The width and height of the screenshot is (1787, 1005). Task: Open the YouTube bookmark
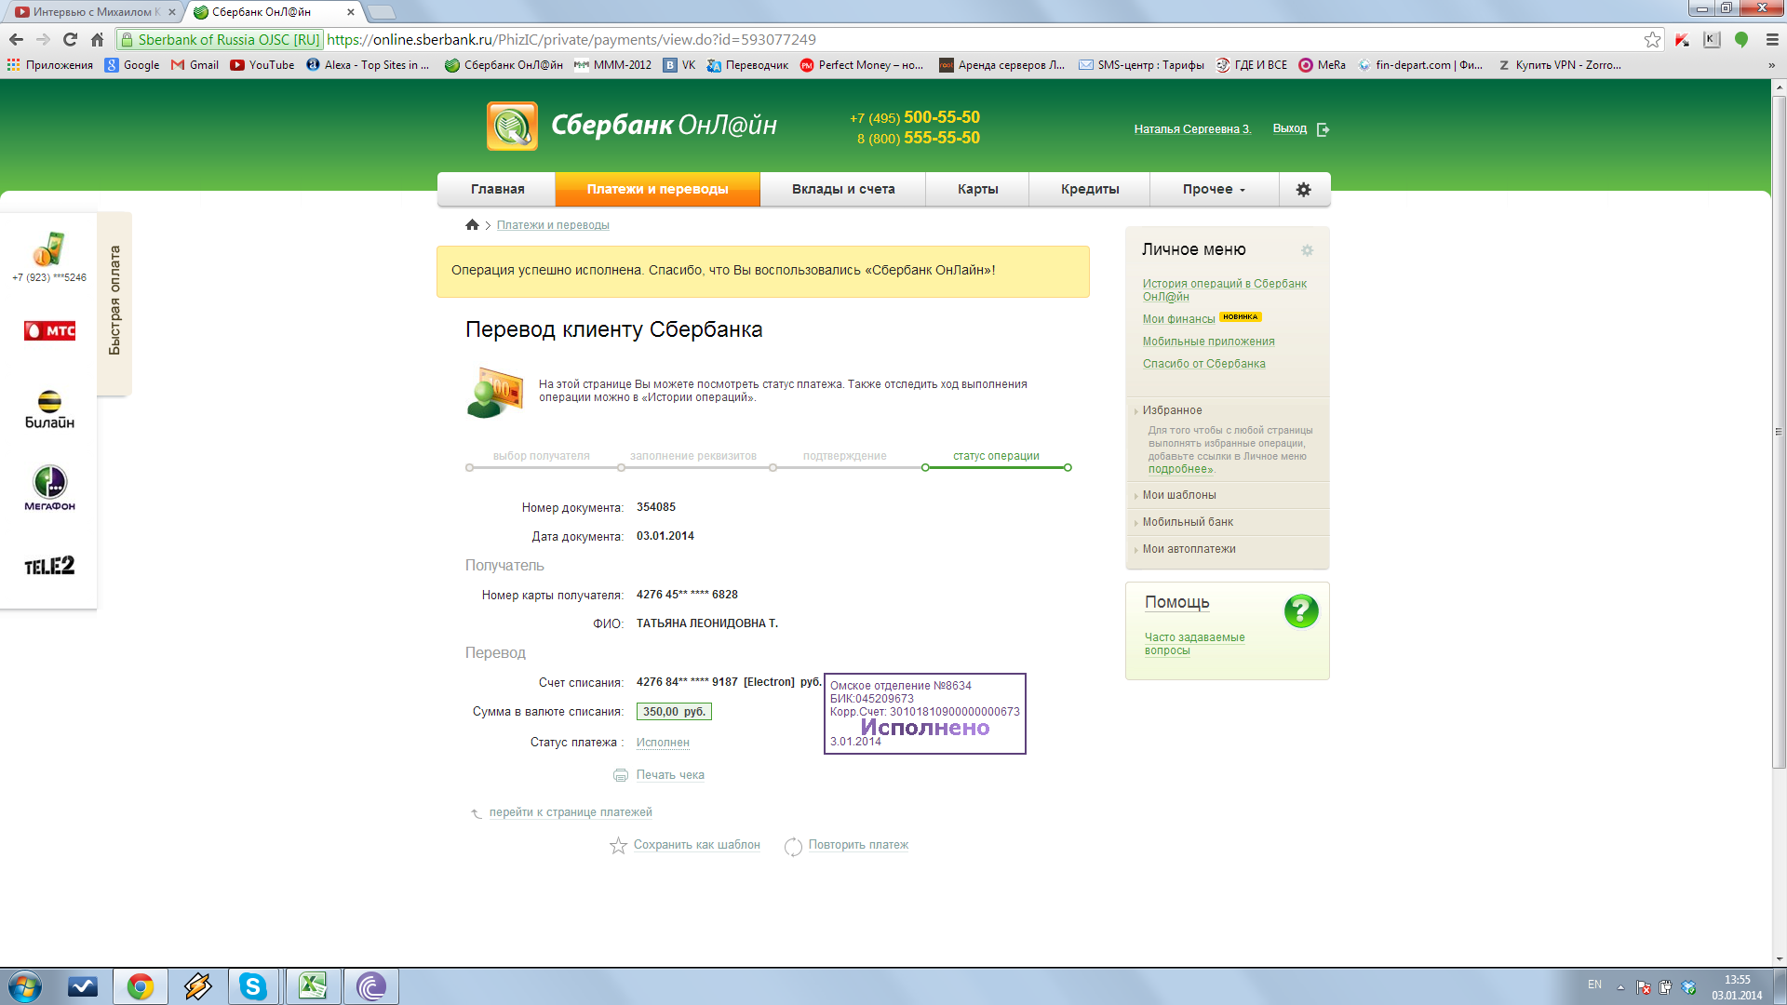(x=262, y=65)
